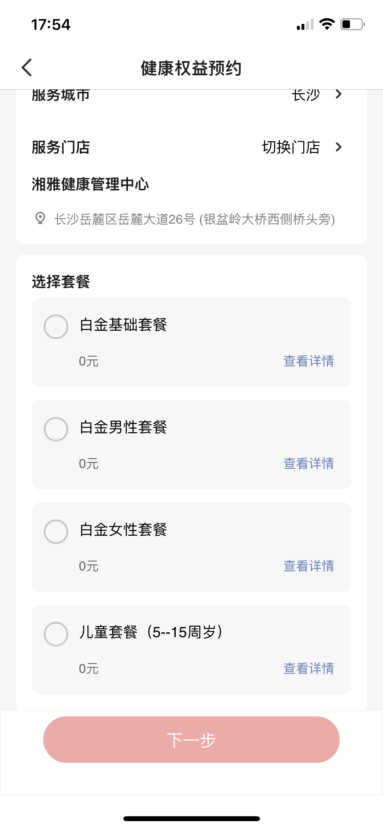Tap the Wi-Fi status icon
Viewport: 383px width, 829px height.
[x=326, y=24]
